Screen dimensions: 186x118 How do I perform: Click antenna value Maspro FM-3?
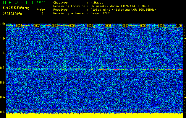coord(100,13)
